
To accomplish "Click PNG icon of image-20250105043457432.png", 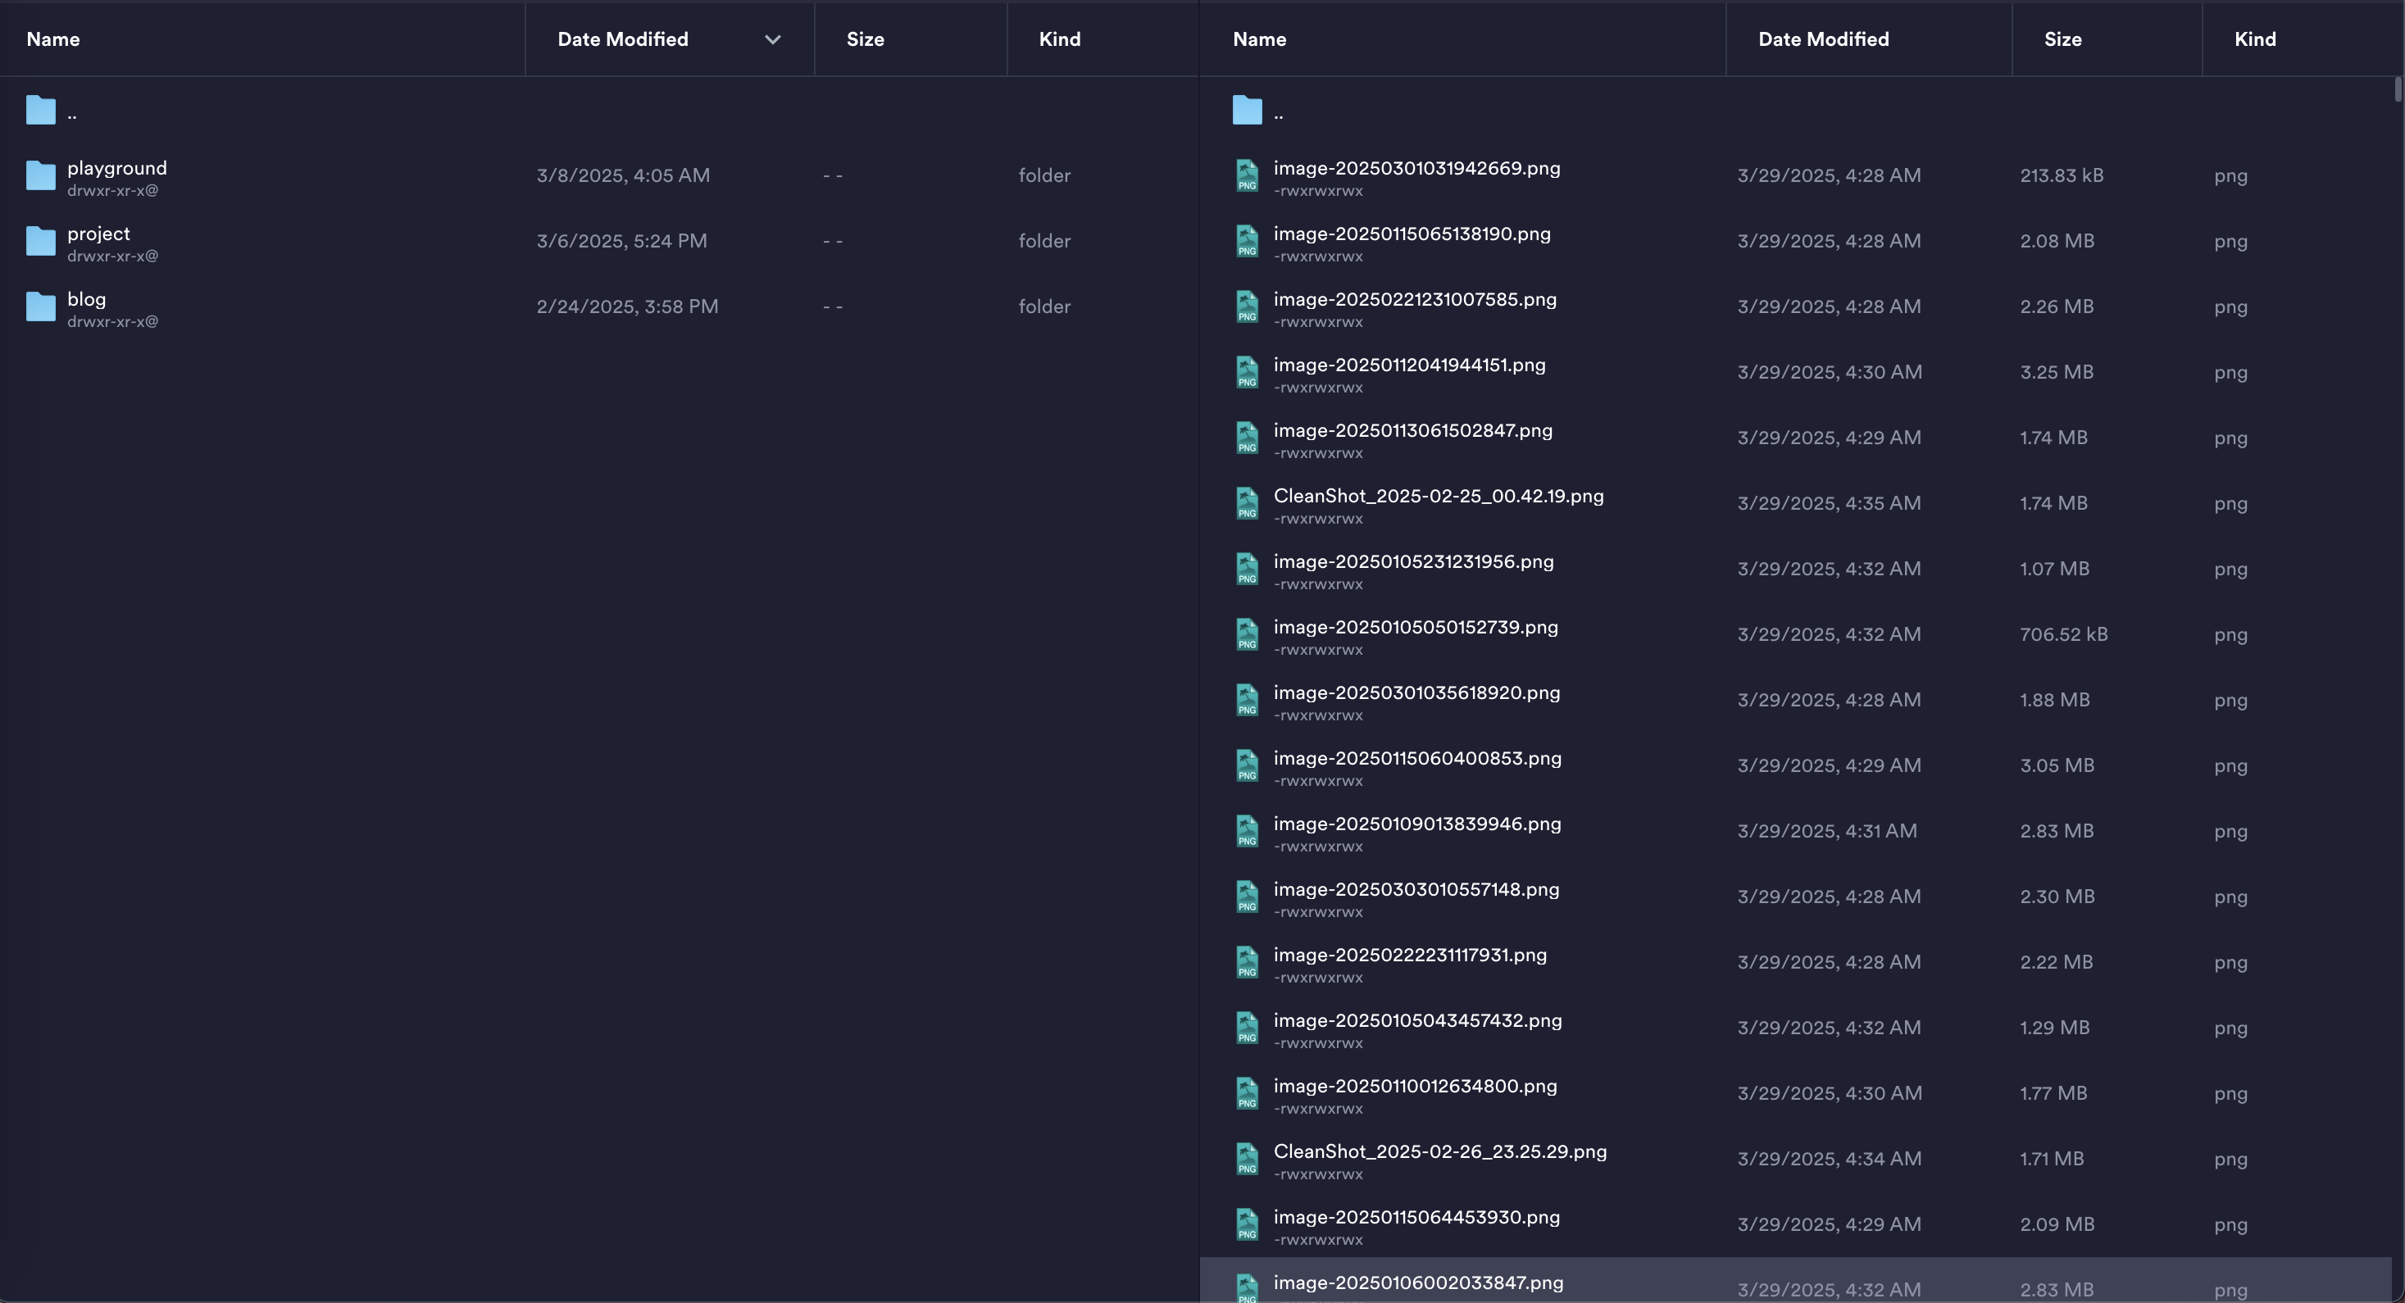I will point(1248,1028).
